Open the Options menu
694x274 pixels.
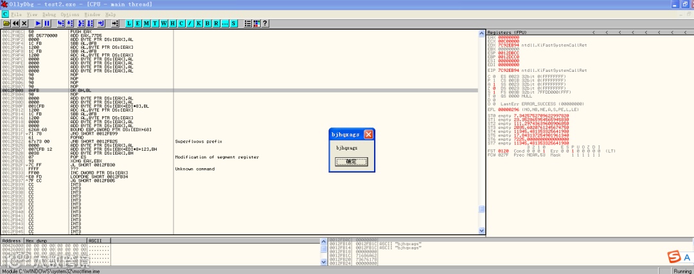[x=70, y=15]
